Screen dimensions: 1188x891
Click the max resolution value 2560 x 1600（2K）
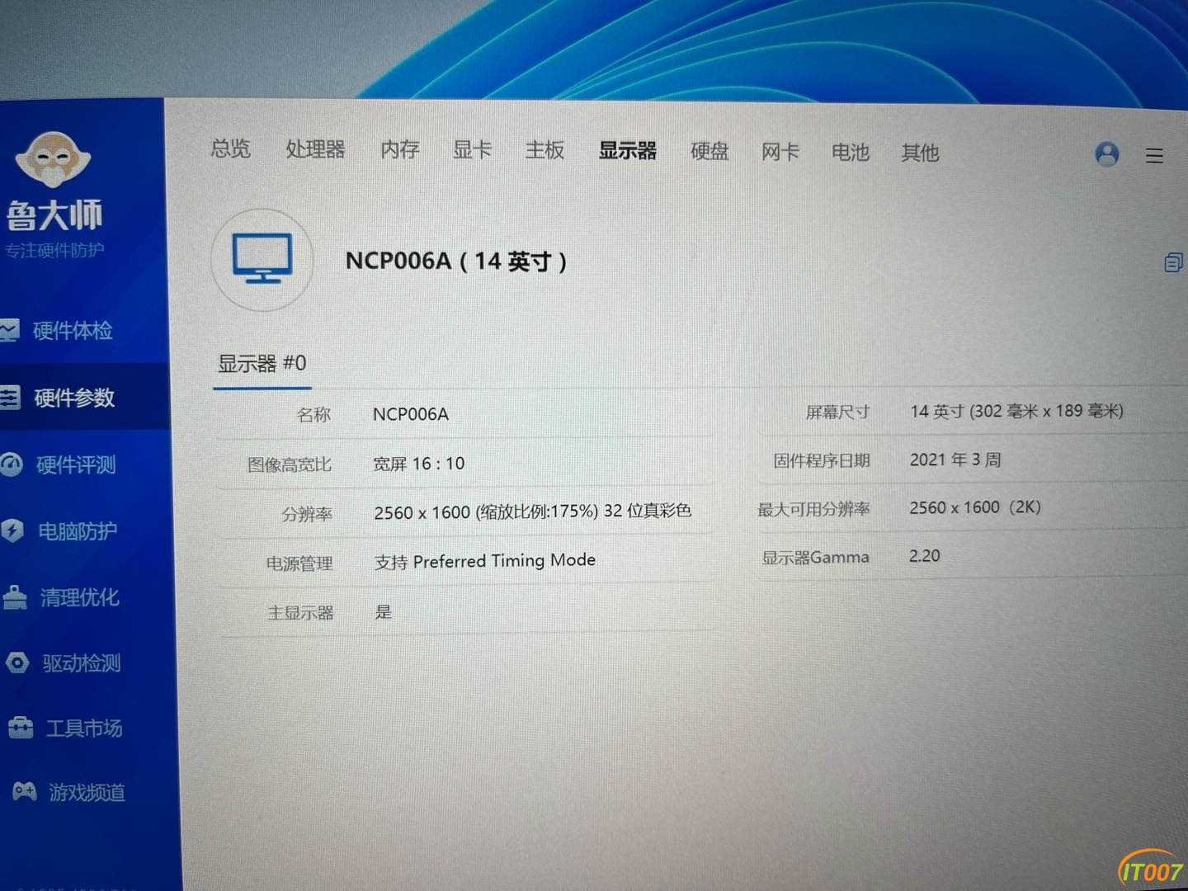(976, 507)
